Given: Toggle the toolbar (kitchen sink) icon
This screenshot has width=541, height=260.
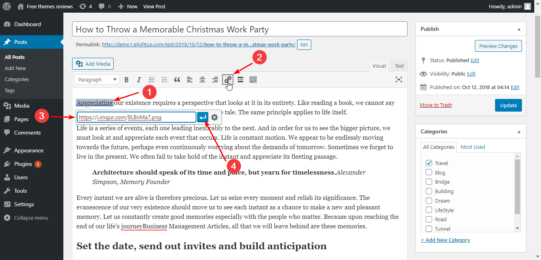Looking at the screenshot, I should tap(253, 80).
